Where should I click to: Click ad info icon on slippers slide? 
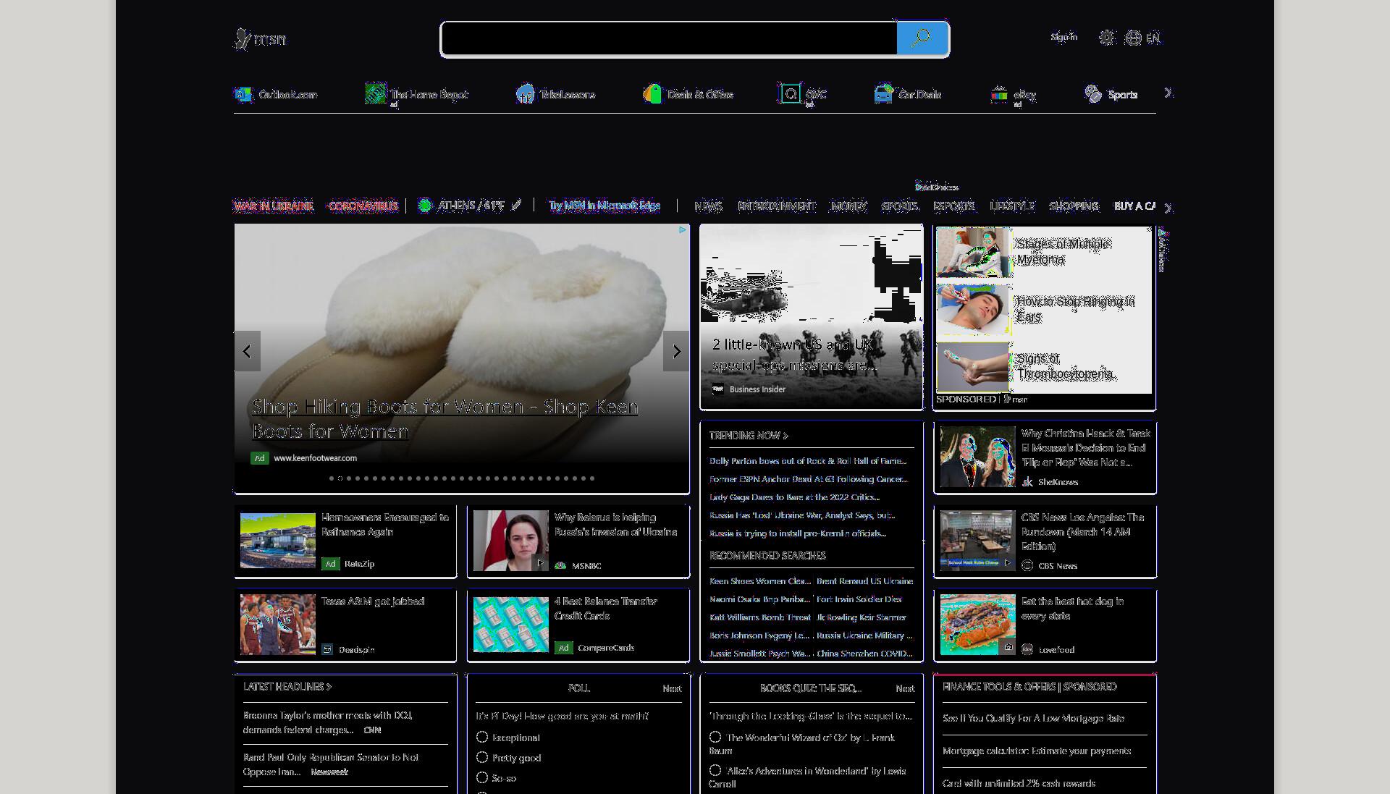[682, 229]
